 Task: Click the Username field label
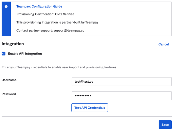(x=9, y=80)
